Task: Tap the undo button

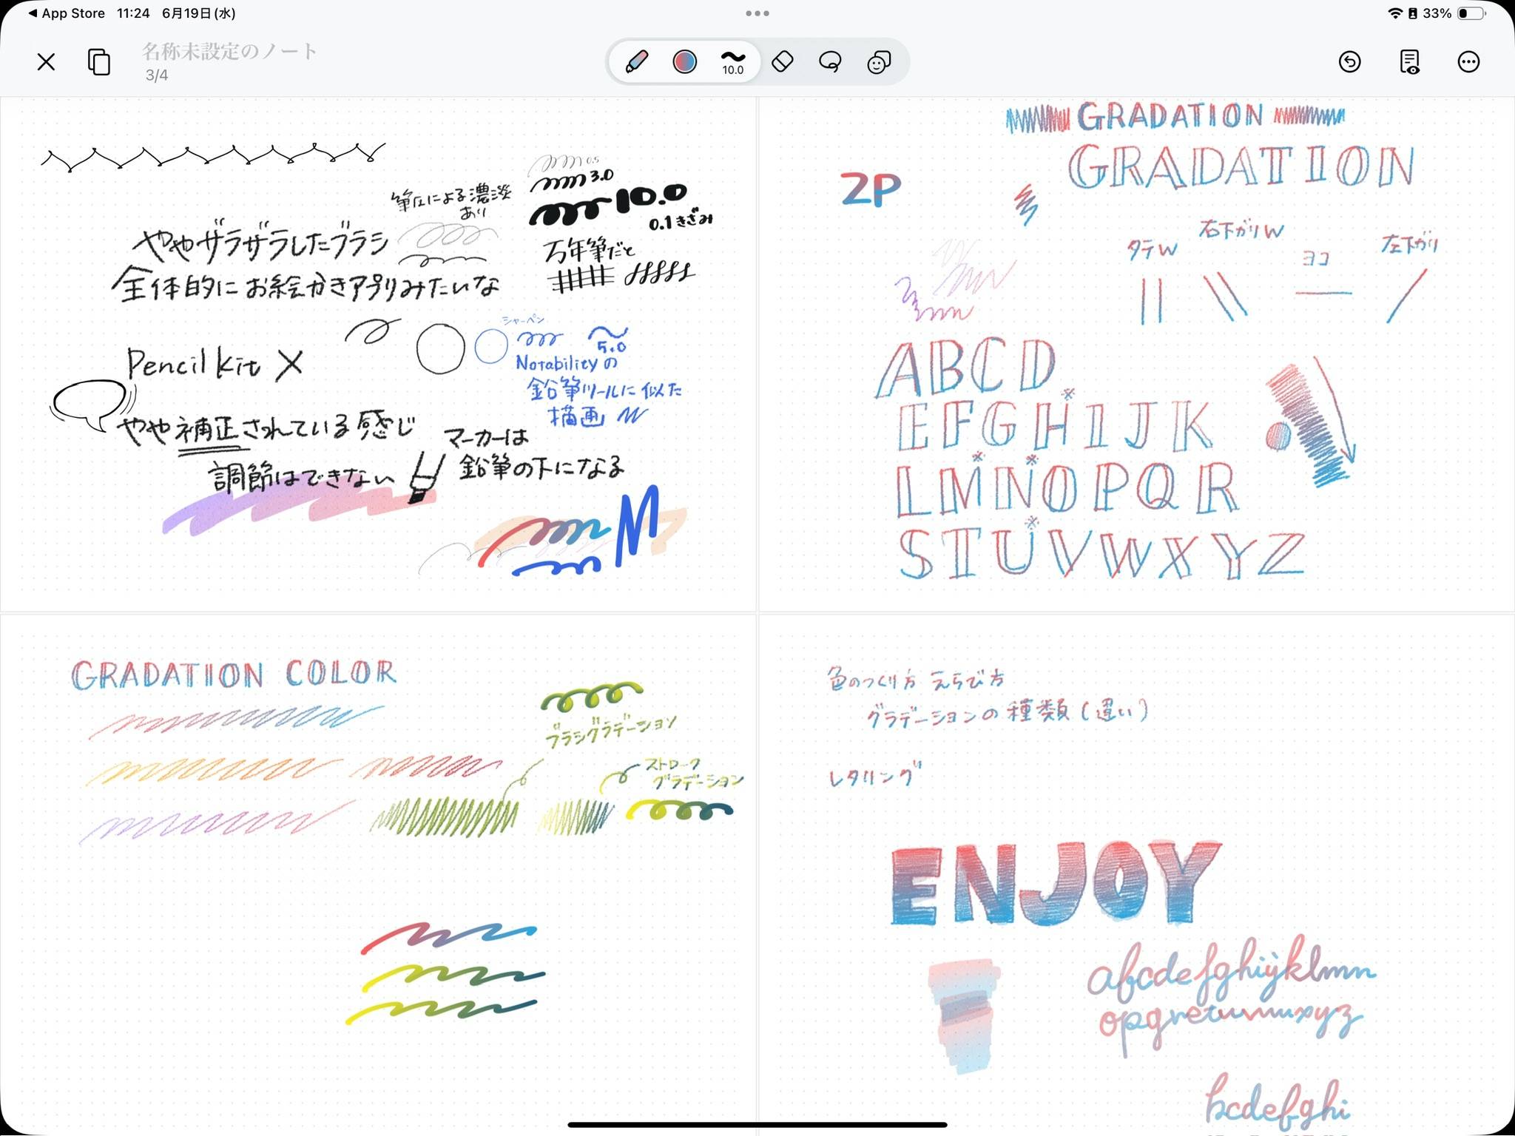Action: (1350, 61)
